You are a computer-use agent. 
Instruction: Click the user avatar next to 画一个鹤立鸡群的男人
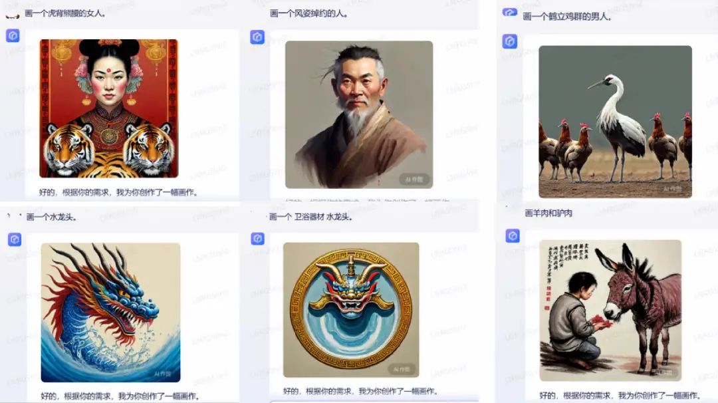click(510, 13)
